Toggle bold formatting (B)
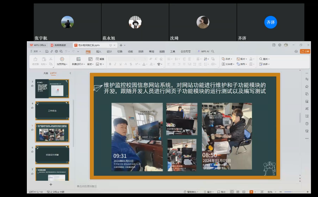The image size is (318, 197). click(x=110, y=64)
